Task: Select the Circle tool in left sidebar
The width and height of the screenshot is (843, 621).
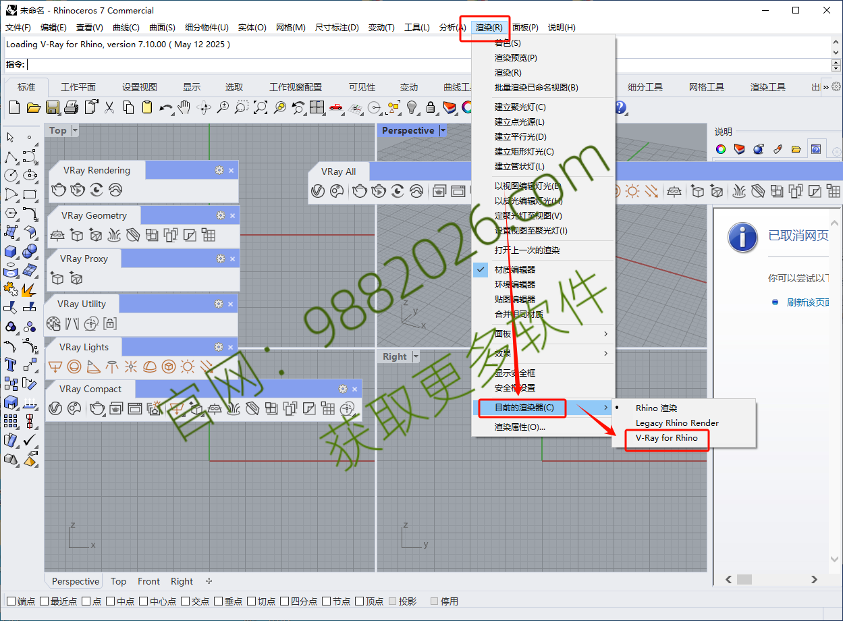Action: (x=10, y=175)
